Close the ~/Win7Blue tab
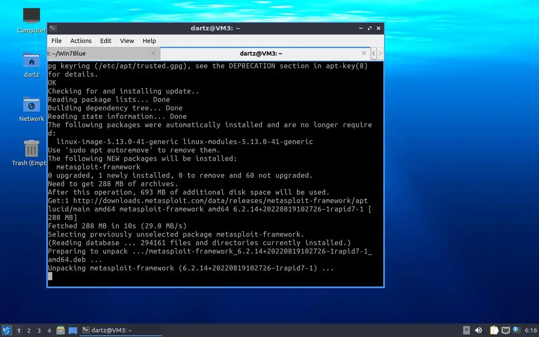Viewport: 539px width, 337px height. [x=153, y=53]
